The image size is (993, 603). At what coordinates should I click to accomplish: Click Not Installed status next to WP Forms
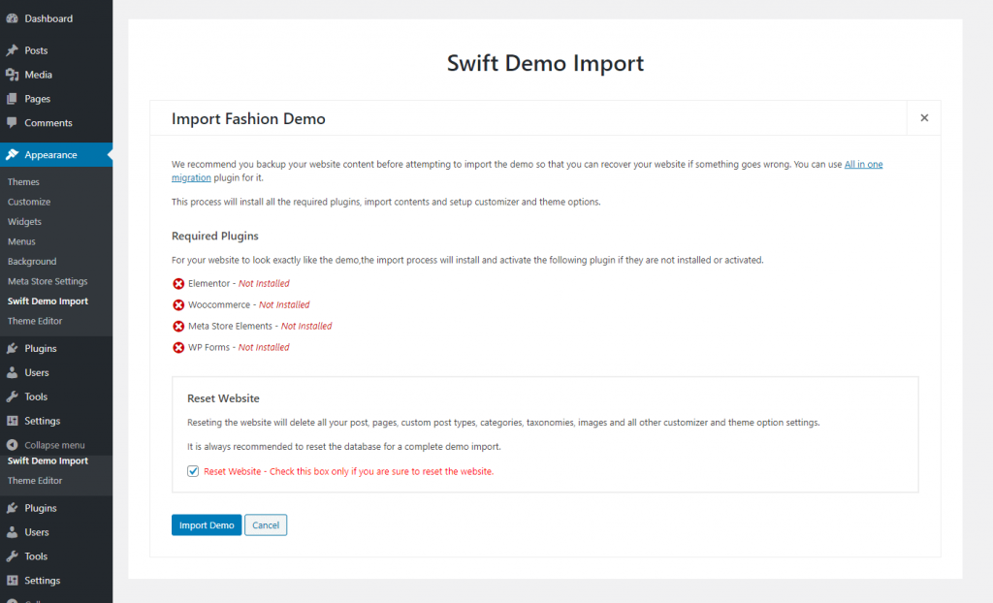coord(264,348)
